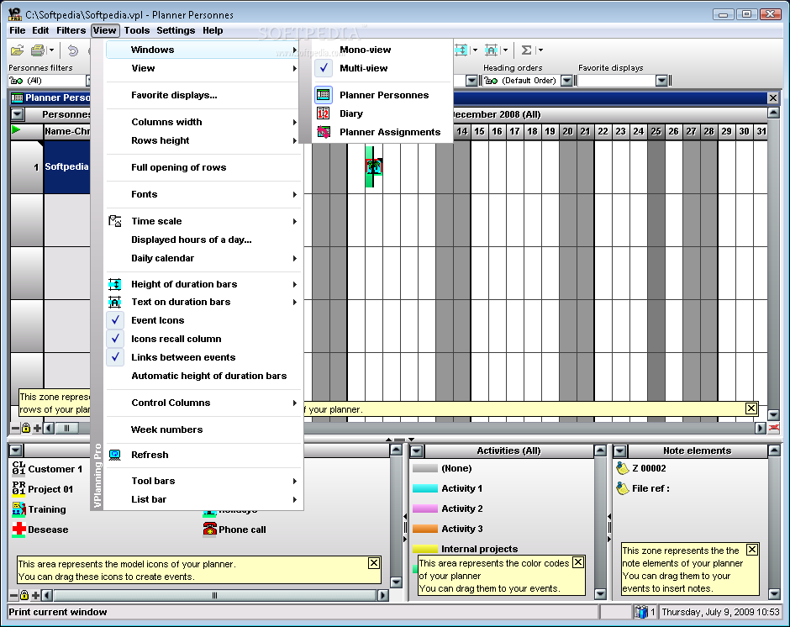Screen dimensions: 790x627
Task: Close the note elements hint box
Action: [751, 550]
